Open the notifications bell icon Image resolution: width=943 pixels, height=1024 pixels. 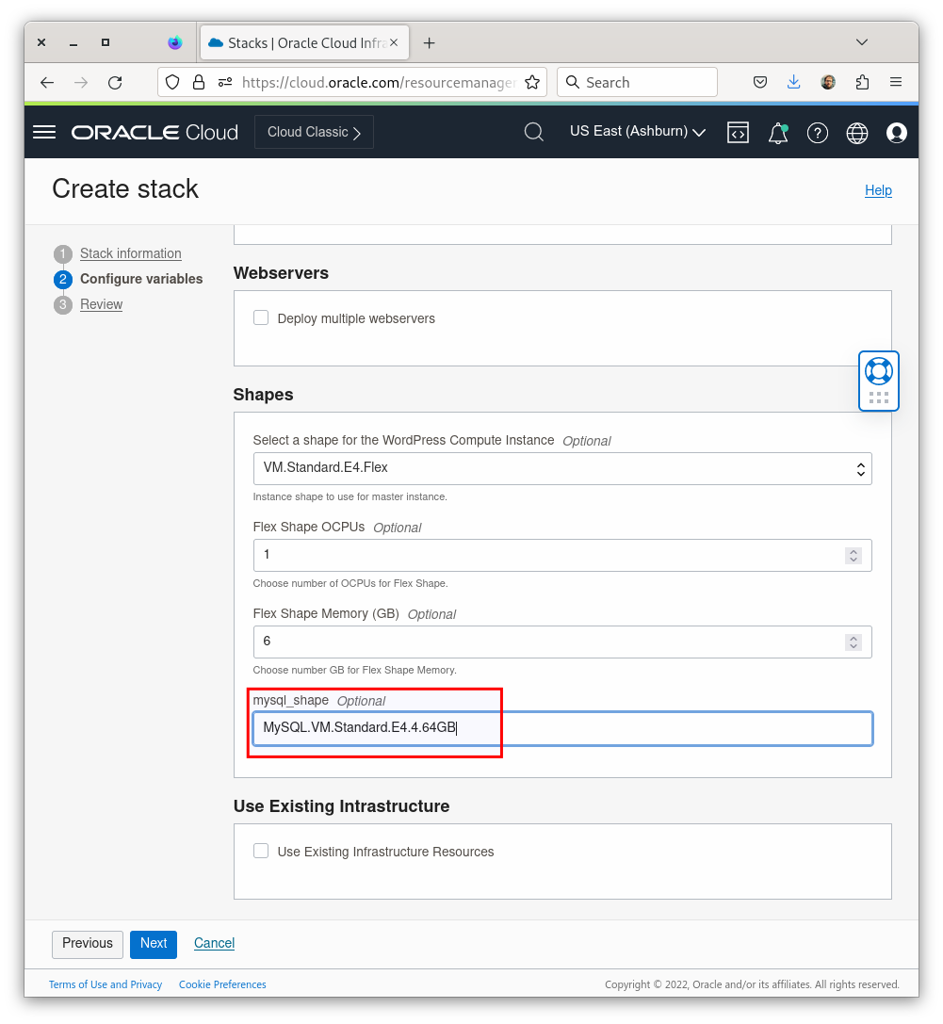tap(778, 133)
